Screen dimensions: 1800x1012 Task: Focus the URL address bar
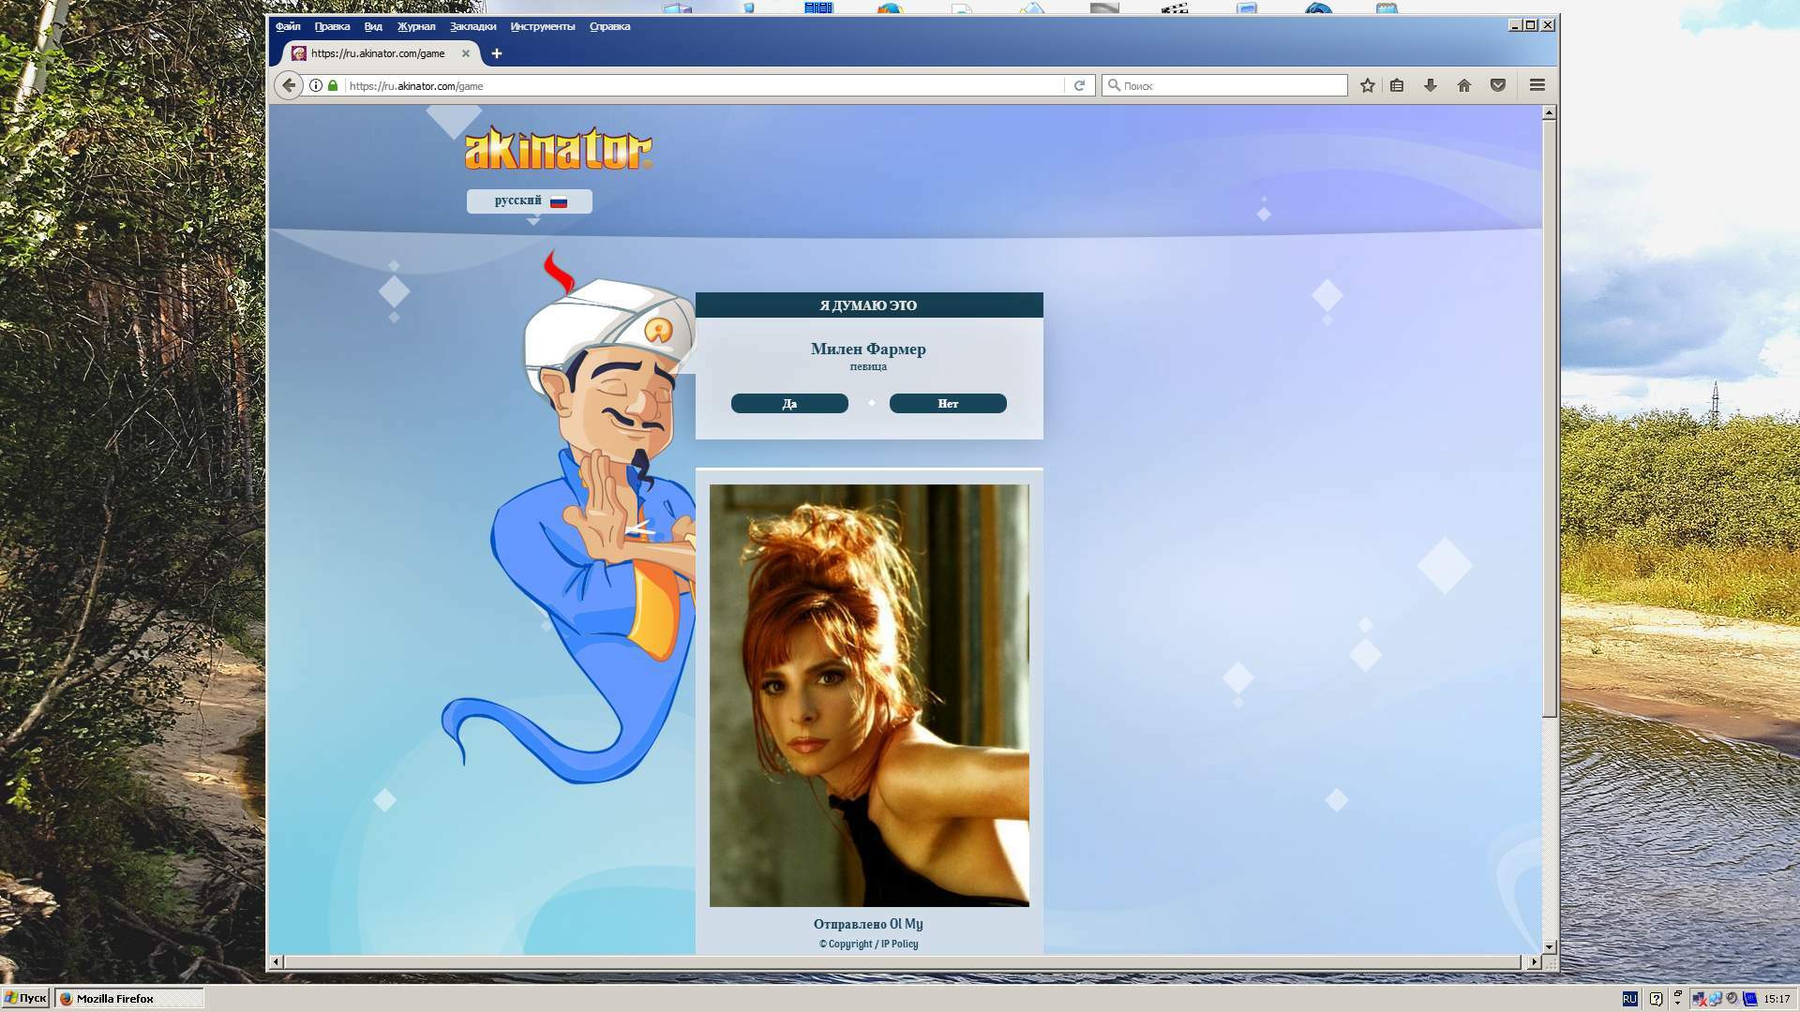[x=703, y=85]
